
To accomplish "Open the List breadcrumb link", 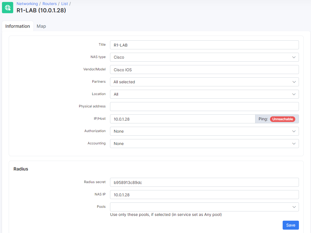I will click(x=65, y=4).
